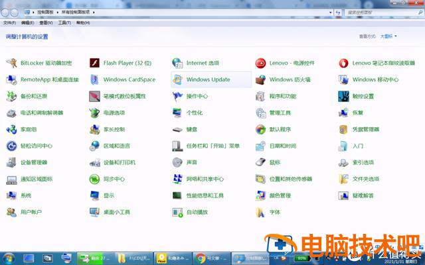
Task: Open 字体 folder
Action: [268, 212]
